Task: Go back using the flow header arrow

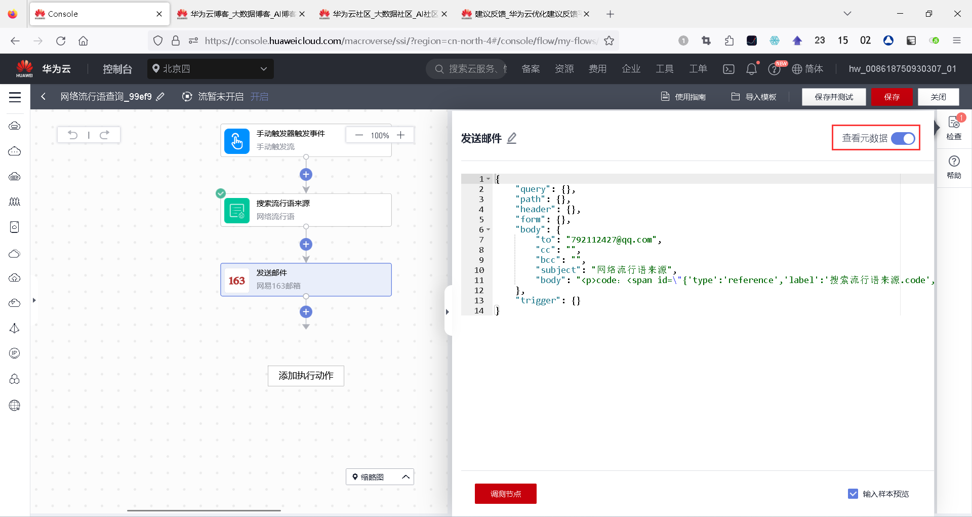Action: point(44,97)
